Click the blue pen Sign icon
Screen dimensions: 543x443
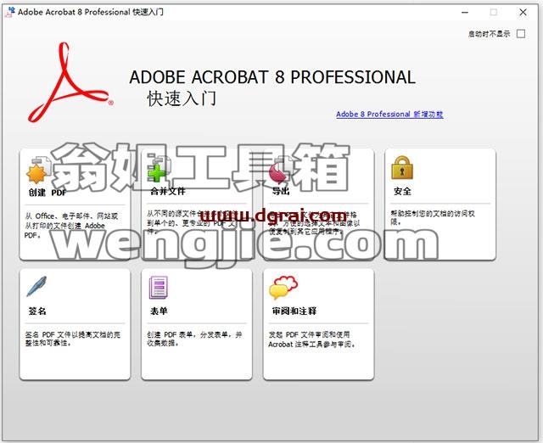pyautogui.click(x=36, y=286)
